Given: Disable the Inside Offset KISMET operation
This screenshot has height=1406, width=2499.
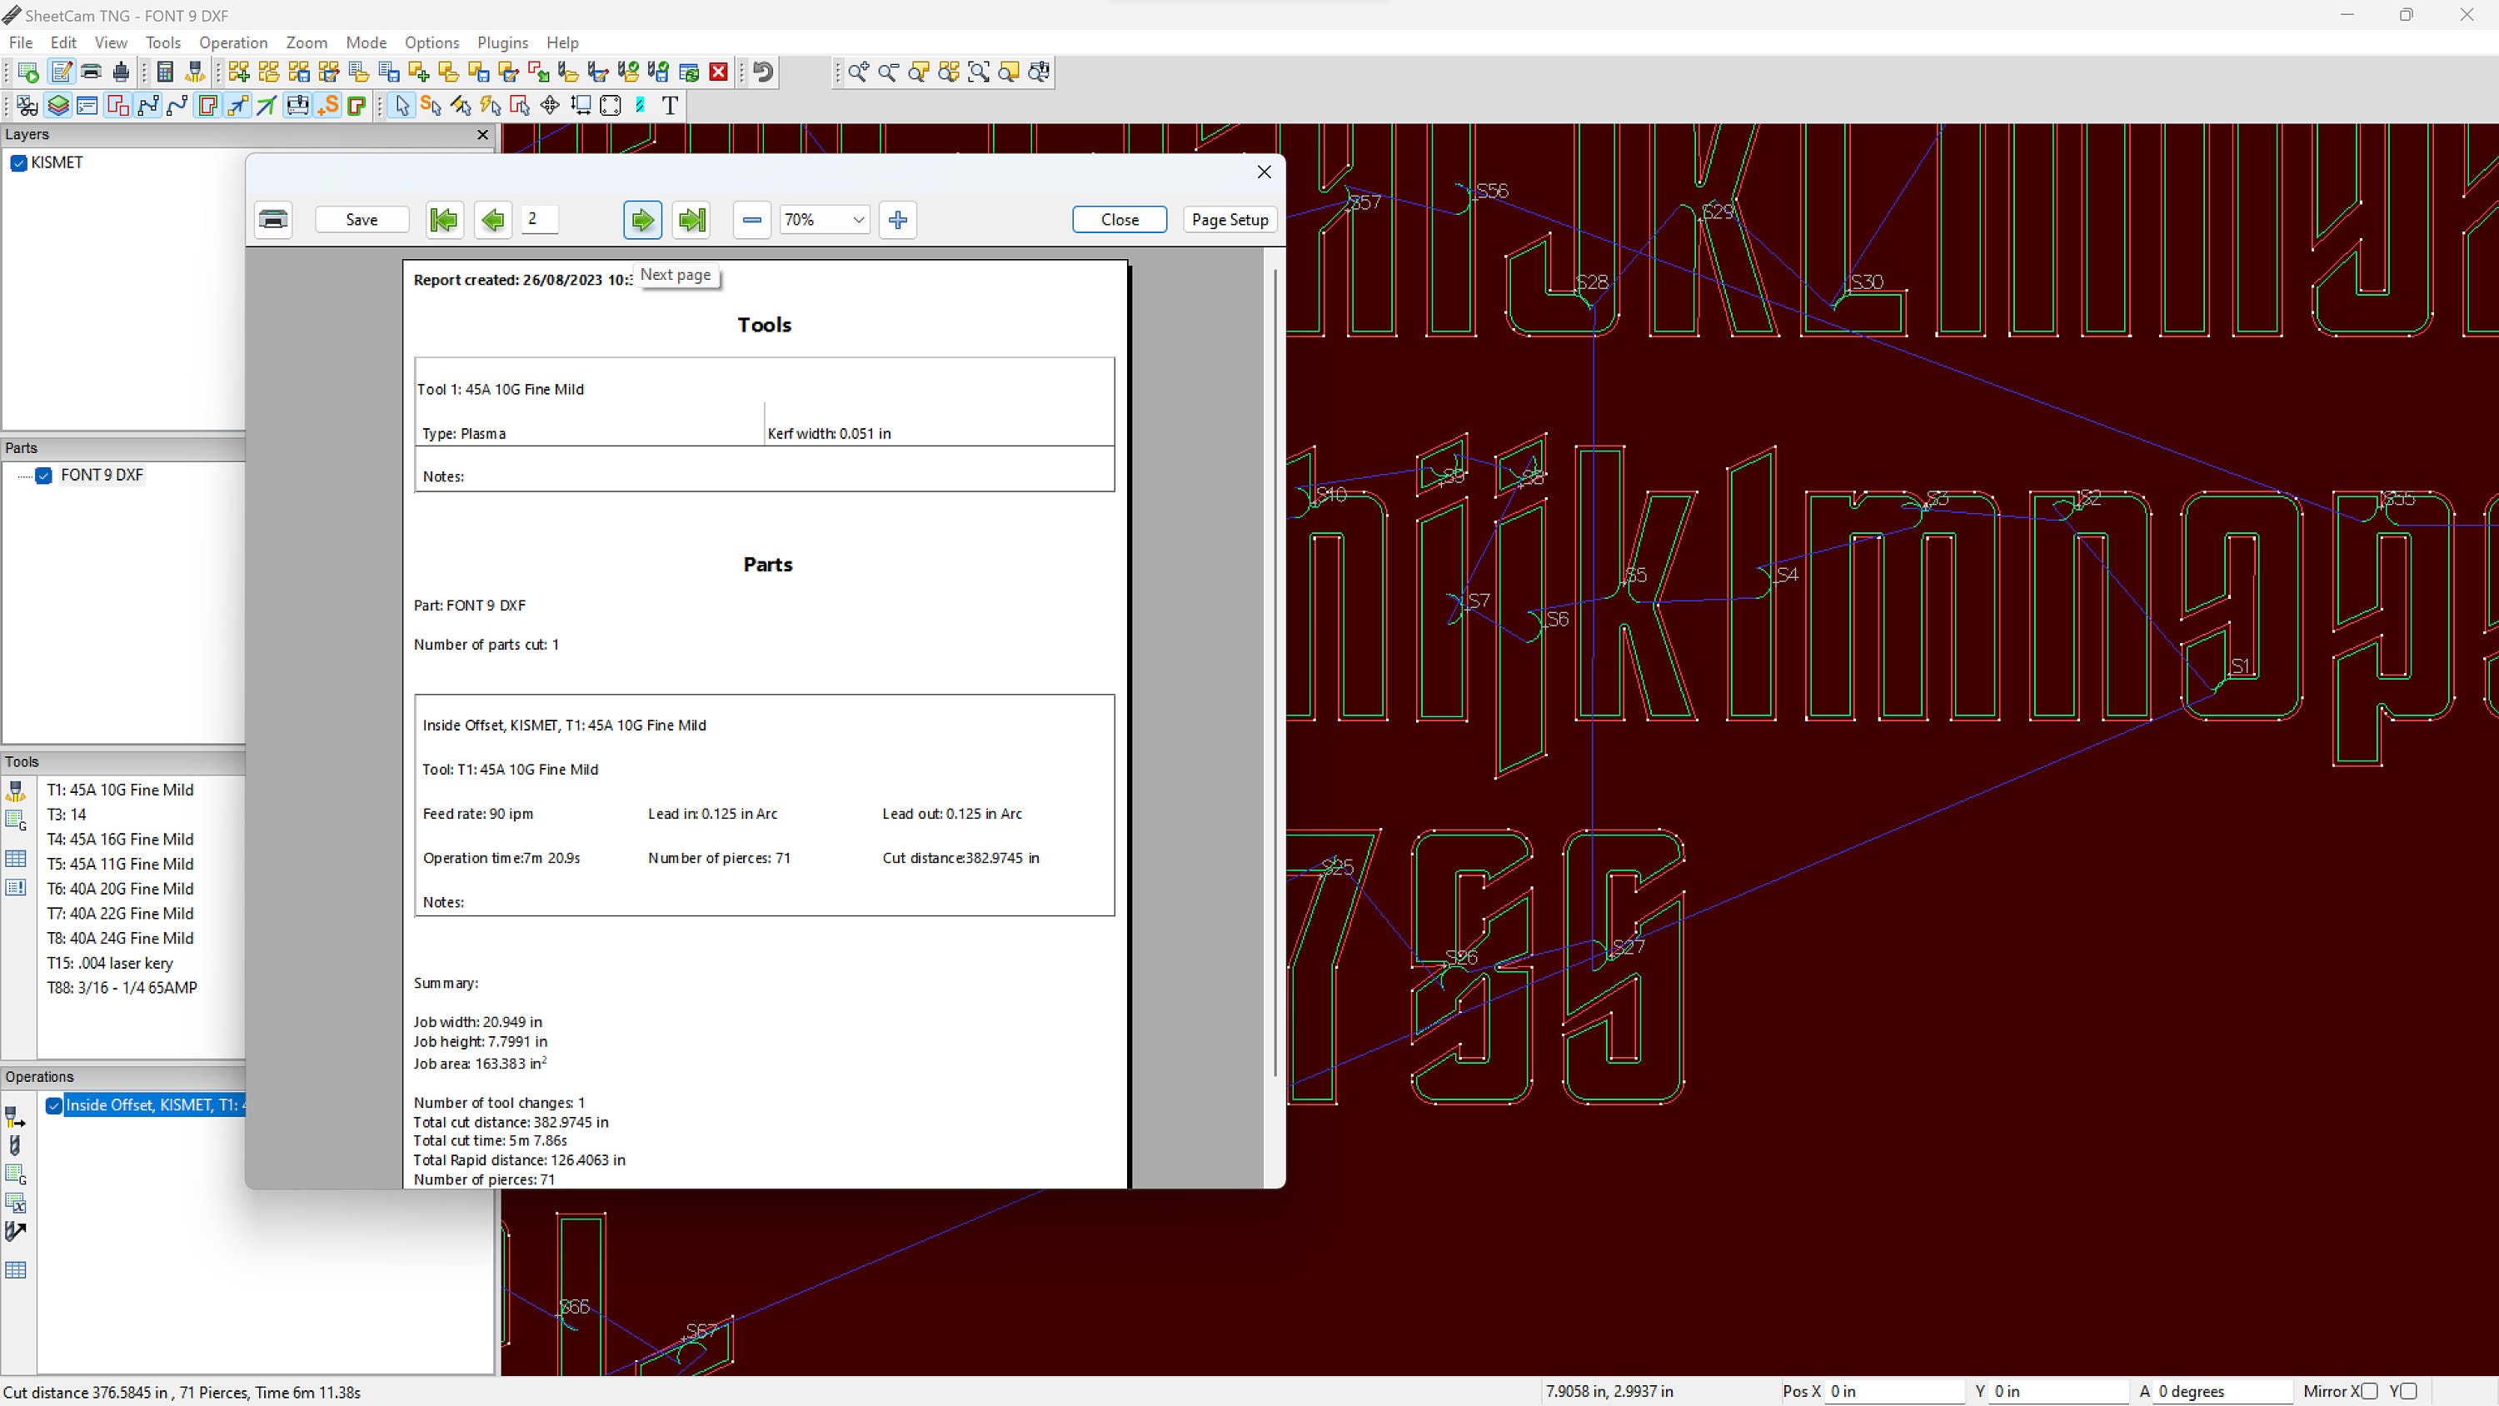Looking at the screenshot, I should (55, 1105).
